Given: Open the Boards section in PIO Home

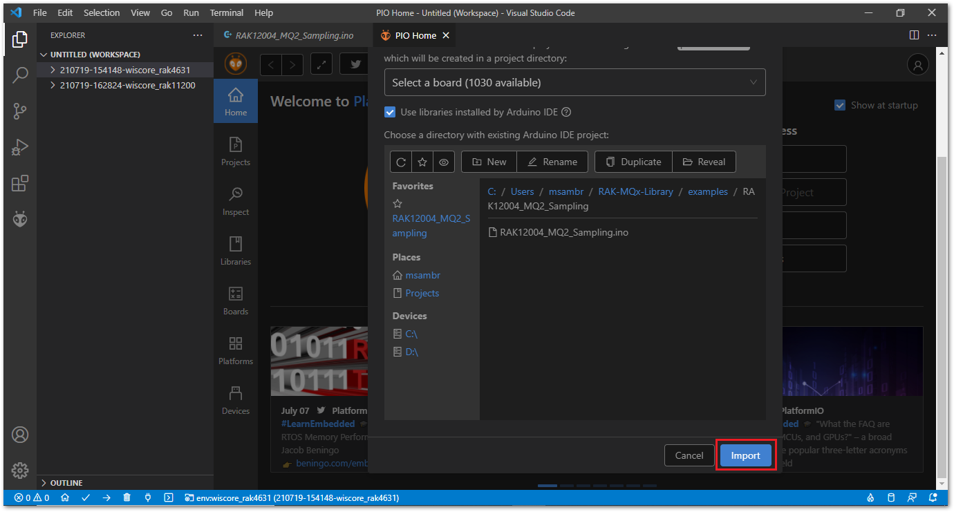Looking at the screenshot, I should [236, 300].
